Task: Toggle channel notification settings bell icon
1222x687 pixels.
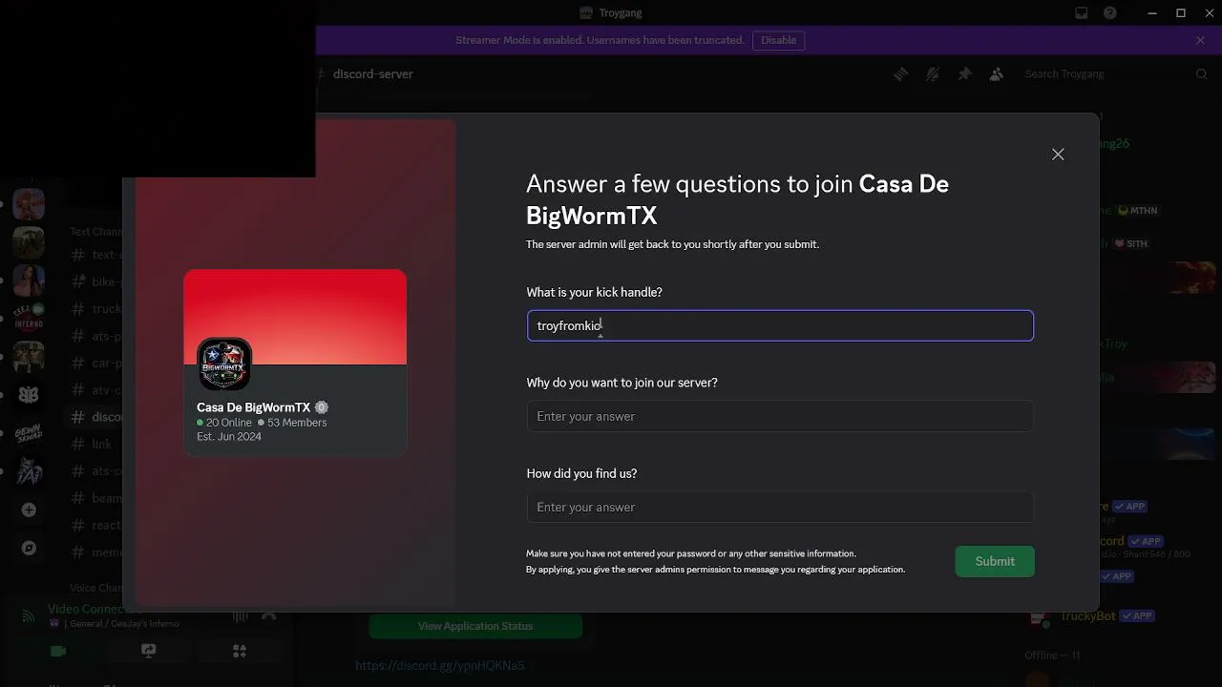Action: (x=933, y=73)
